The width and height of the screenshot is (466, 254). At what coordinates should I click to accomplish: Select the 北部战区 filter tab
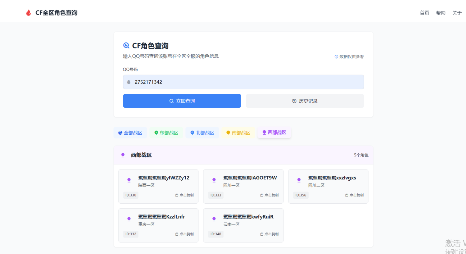(202, 133)
